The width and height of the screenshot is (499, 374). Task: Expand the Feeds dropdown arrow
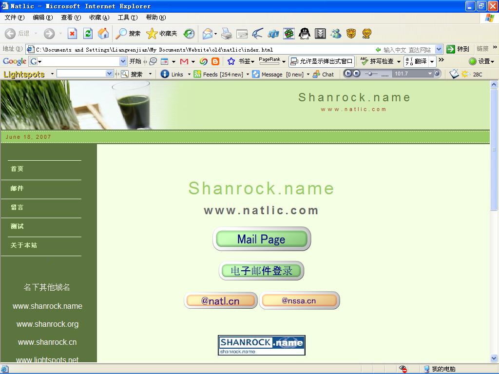[x=248, y=75]
